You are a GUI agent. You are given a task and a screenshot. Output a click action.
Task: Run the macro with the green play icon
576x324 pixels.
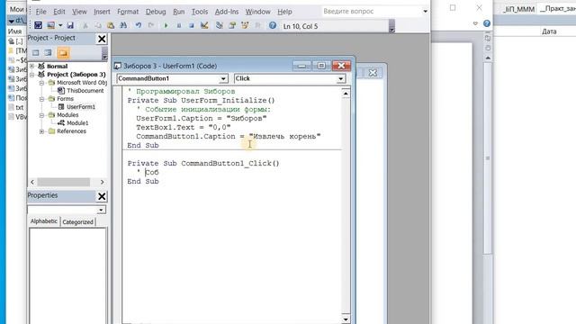pyautogui.click(x=166, y=26)
